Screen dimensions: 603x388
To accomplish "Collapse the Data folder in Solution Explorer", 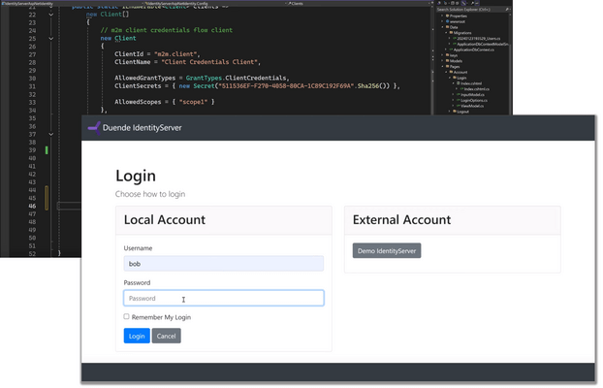I will click(443, 27).
